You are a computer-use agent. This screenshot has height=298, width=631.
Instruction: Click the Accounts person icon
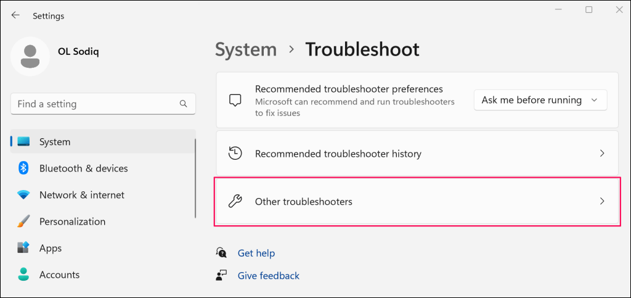[23, 275]
